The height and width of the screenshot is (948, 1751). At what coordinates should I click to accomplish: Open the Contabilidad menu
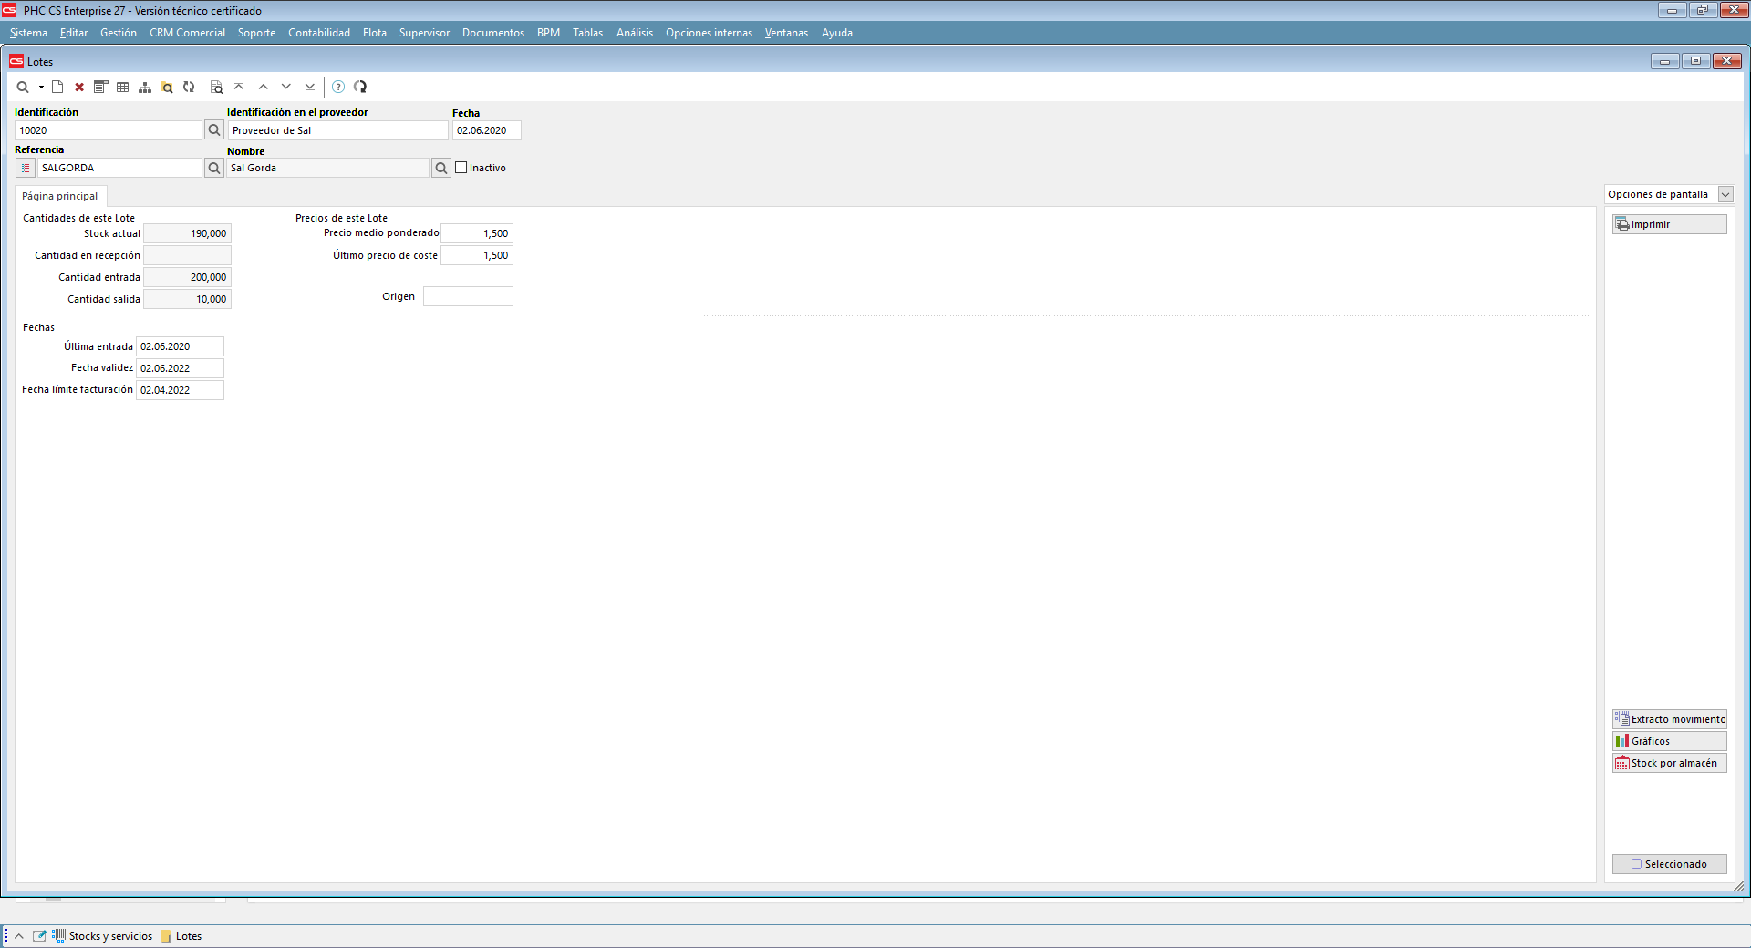coord(319,33)
